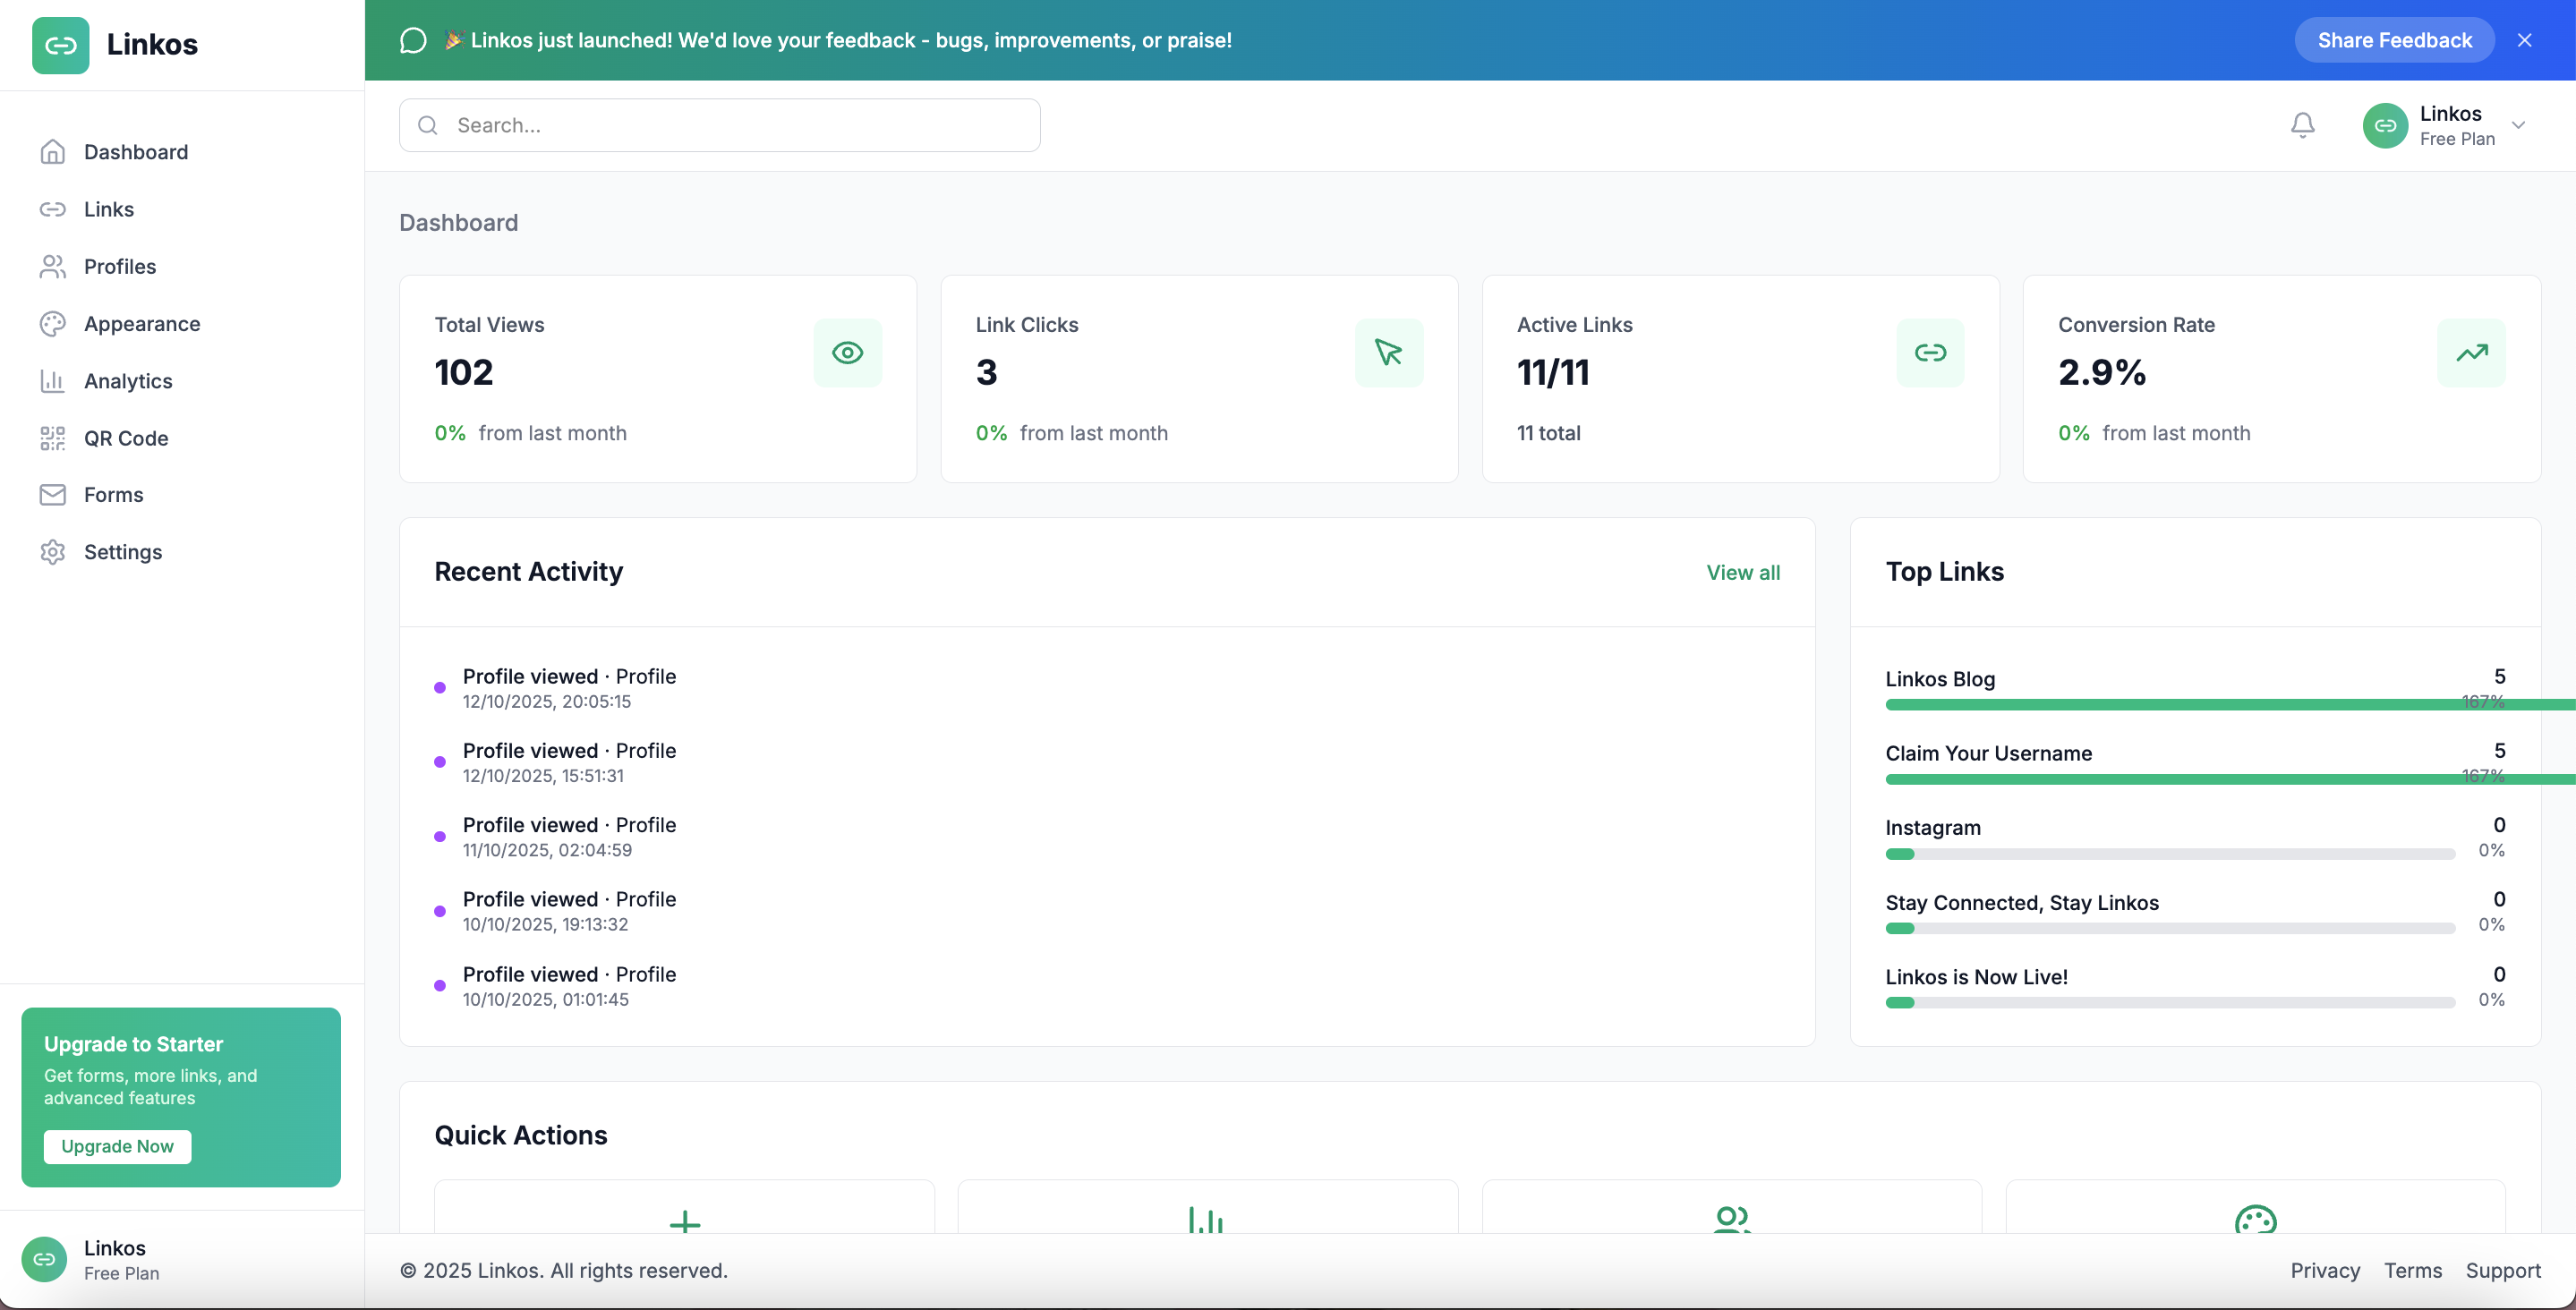The width and height of the screenshot is (2576, 1310).
Task: Dismiss the launch feedback banner
Action: click(2524, 40)
